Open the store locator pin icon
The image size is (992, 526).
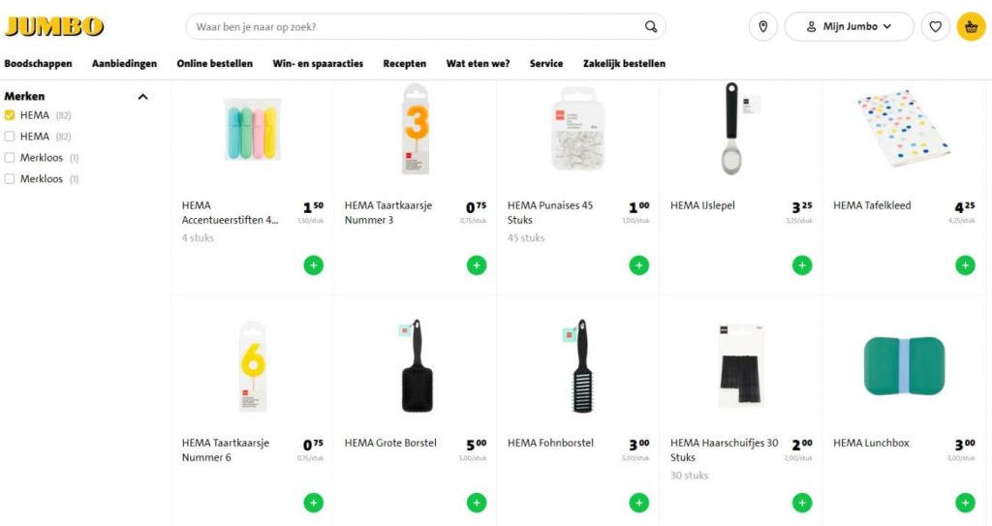pos(763,26)
